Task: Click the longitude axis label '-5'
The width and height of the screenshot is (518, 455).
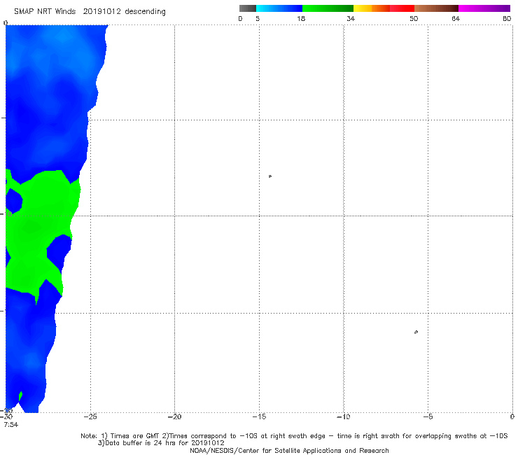Action: coord(428,416)
